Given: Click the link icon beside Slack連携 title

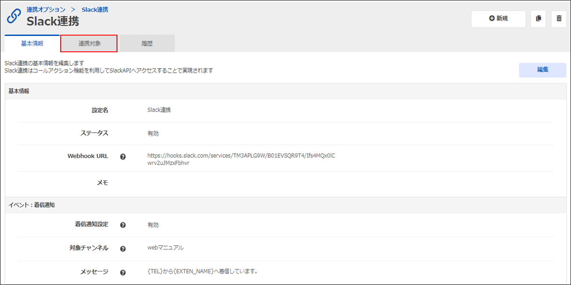Looking at the screenshot, I should tap(14, 16).
